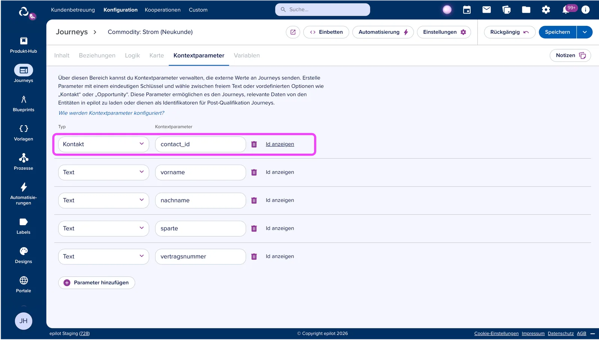Delete the nachname parameter

pos(254,200)
